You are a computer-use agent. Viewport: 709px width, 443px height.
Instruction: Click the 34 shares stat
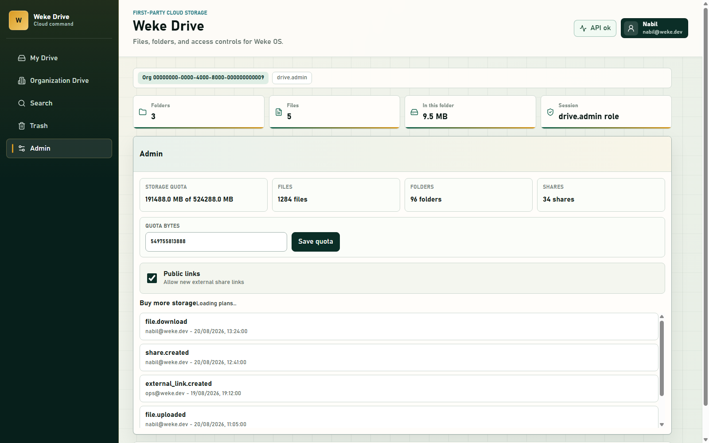pyautogui.click(x=558, y=199)
